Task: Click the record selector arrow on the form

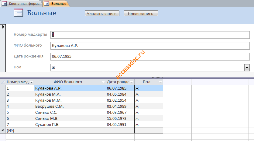Action: [x=3, y=27]
